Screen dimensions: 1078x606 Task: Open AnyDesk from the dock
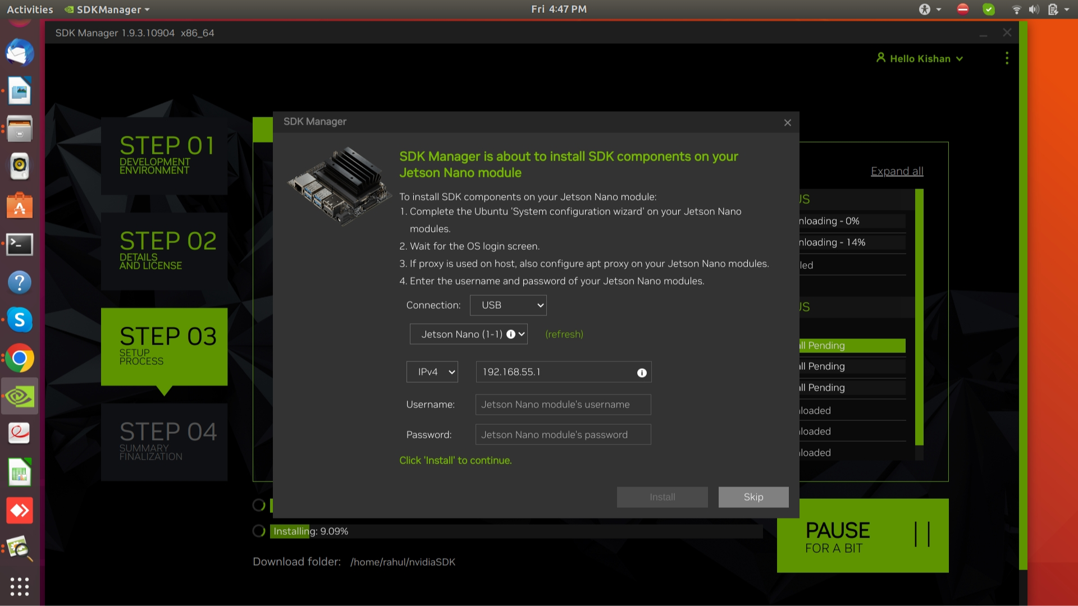[x=20, y=511]
